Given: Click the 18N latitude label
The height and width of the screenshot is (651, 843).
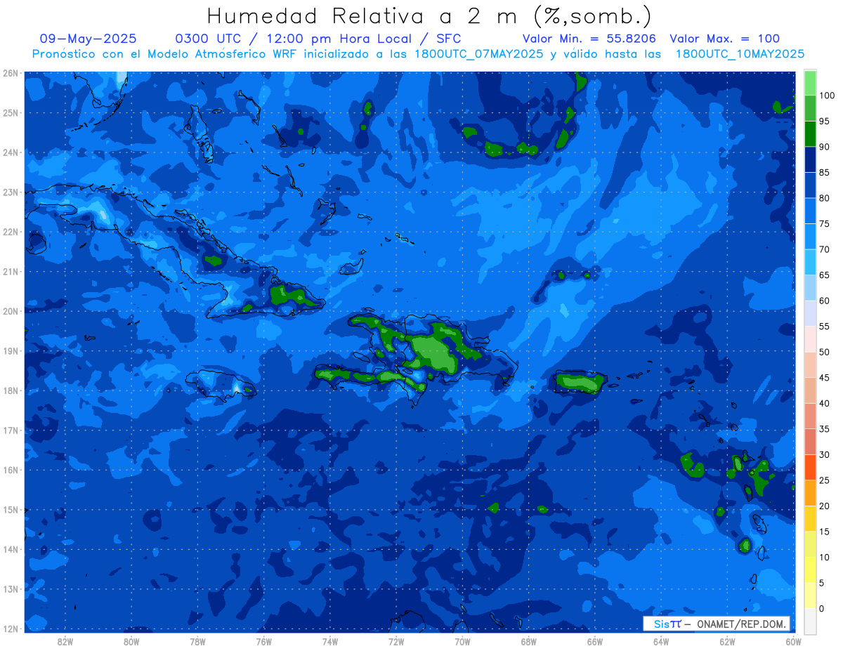Looking at the screenshot, I should pos(11,390).
